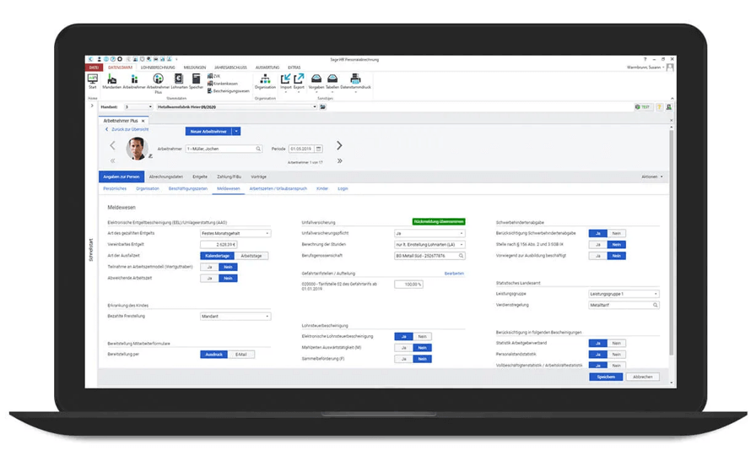The height and width of the screenshot is (456, 756).
Task: Open Bezahlte Freistellung dropdown
Action: pos(235,316)
